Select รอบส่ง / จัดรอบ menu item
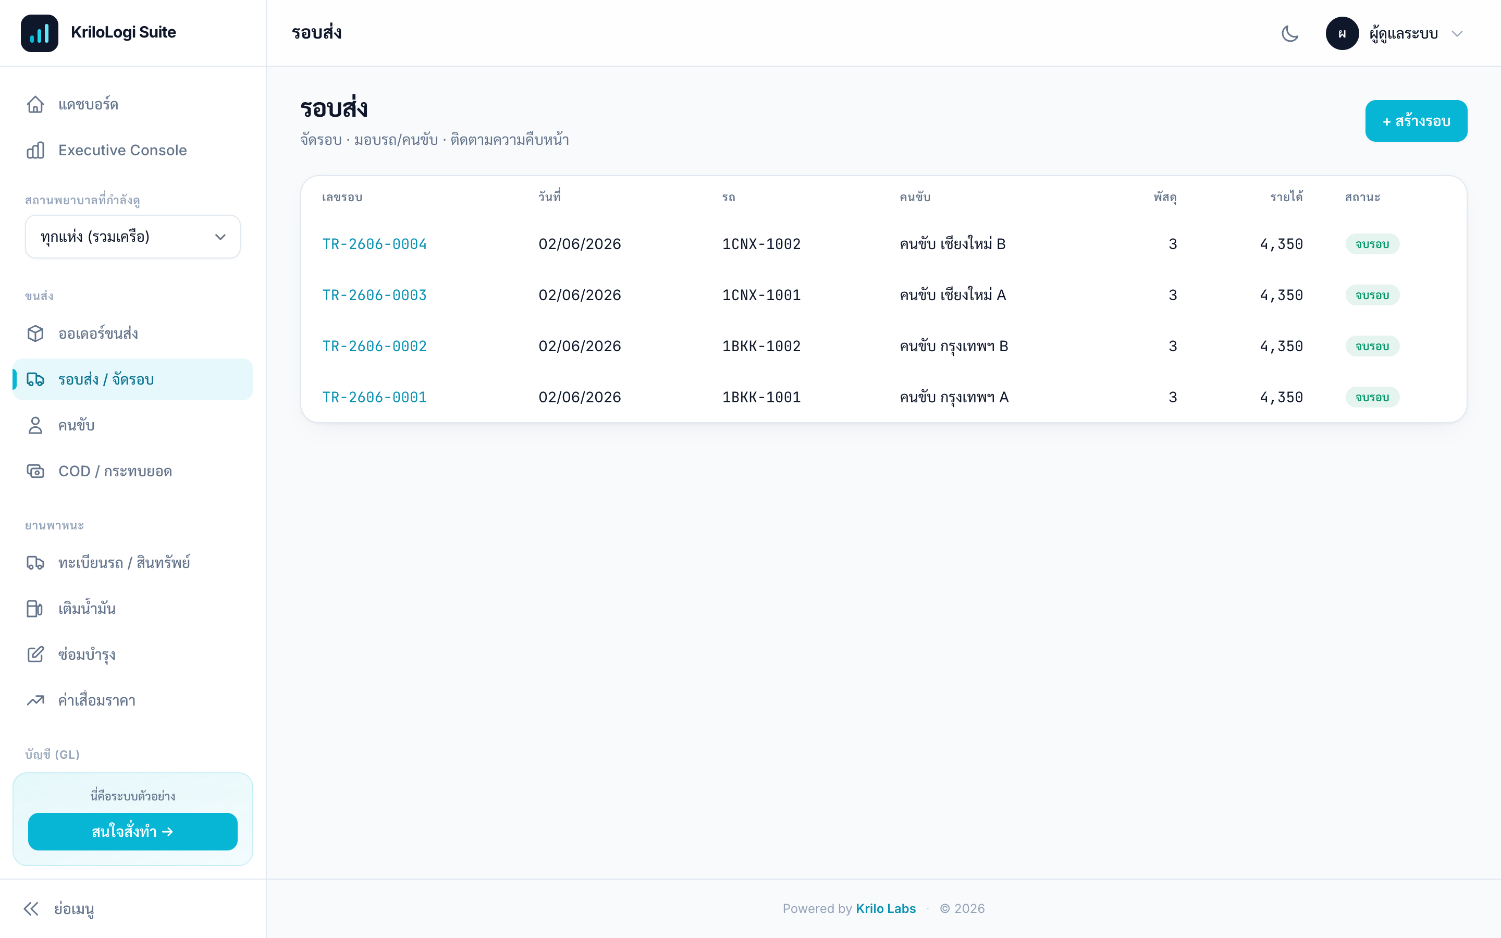This screenshot has height=938, width=1501. coord(133,379)
